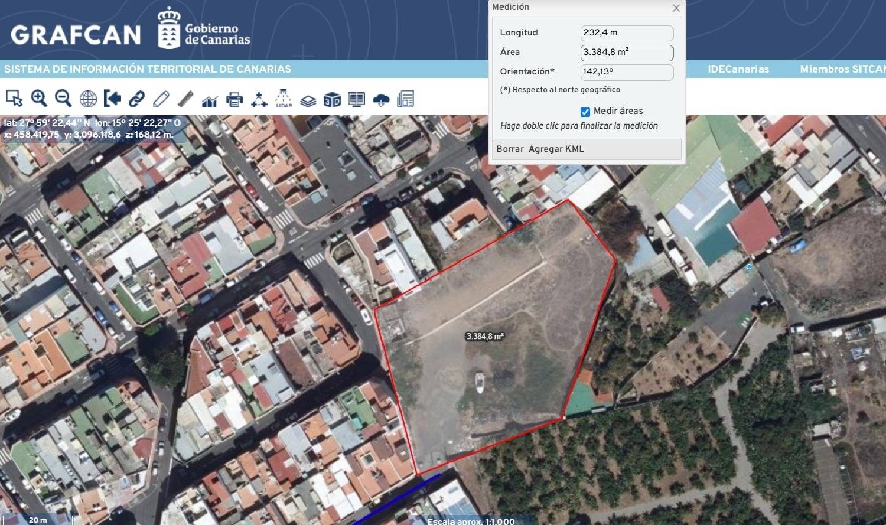Click the Sistema de Información Territorial title
886x525 pixels.
pos(148,69)
